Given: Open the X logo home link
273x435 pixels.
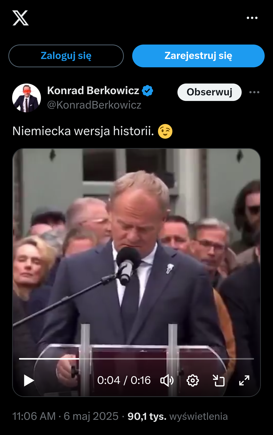Looking at the screenshot, I should pos(20,18).
